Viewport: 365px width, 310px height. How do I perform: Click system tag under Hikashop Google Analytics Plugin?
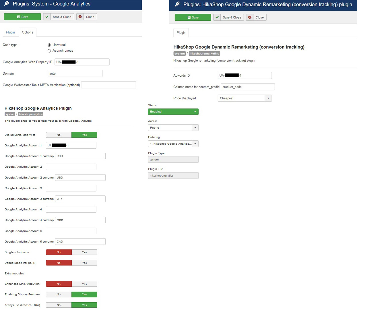pyautogui.click(x=10, y=114)
